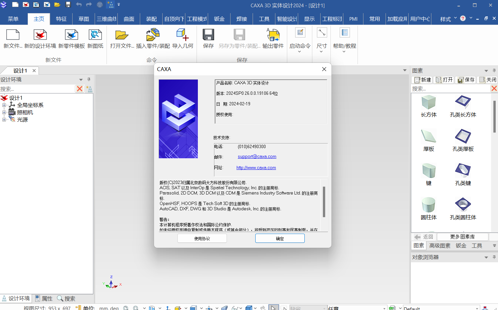Click the 新的设计环境 icon in ribbon
The height and width of the screenshot is (310, 498).
(40, 35)
